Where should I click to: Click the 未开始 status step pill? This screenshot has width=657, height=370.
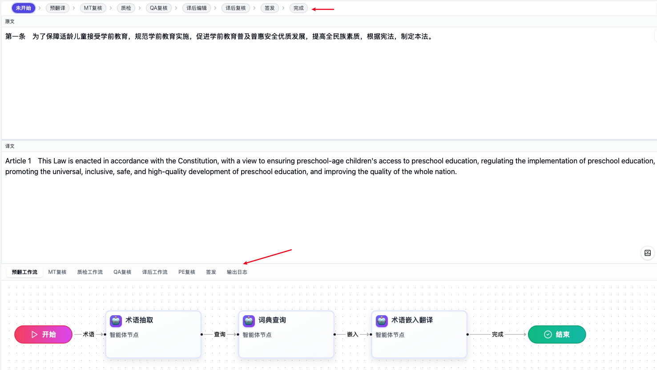click(23, 8)
